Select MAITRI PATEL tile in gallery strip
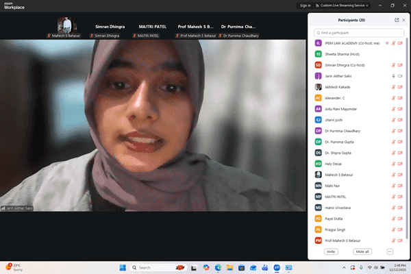The width and height of the screenshot is (411, 274). (x=153, y=27)
